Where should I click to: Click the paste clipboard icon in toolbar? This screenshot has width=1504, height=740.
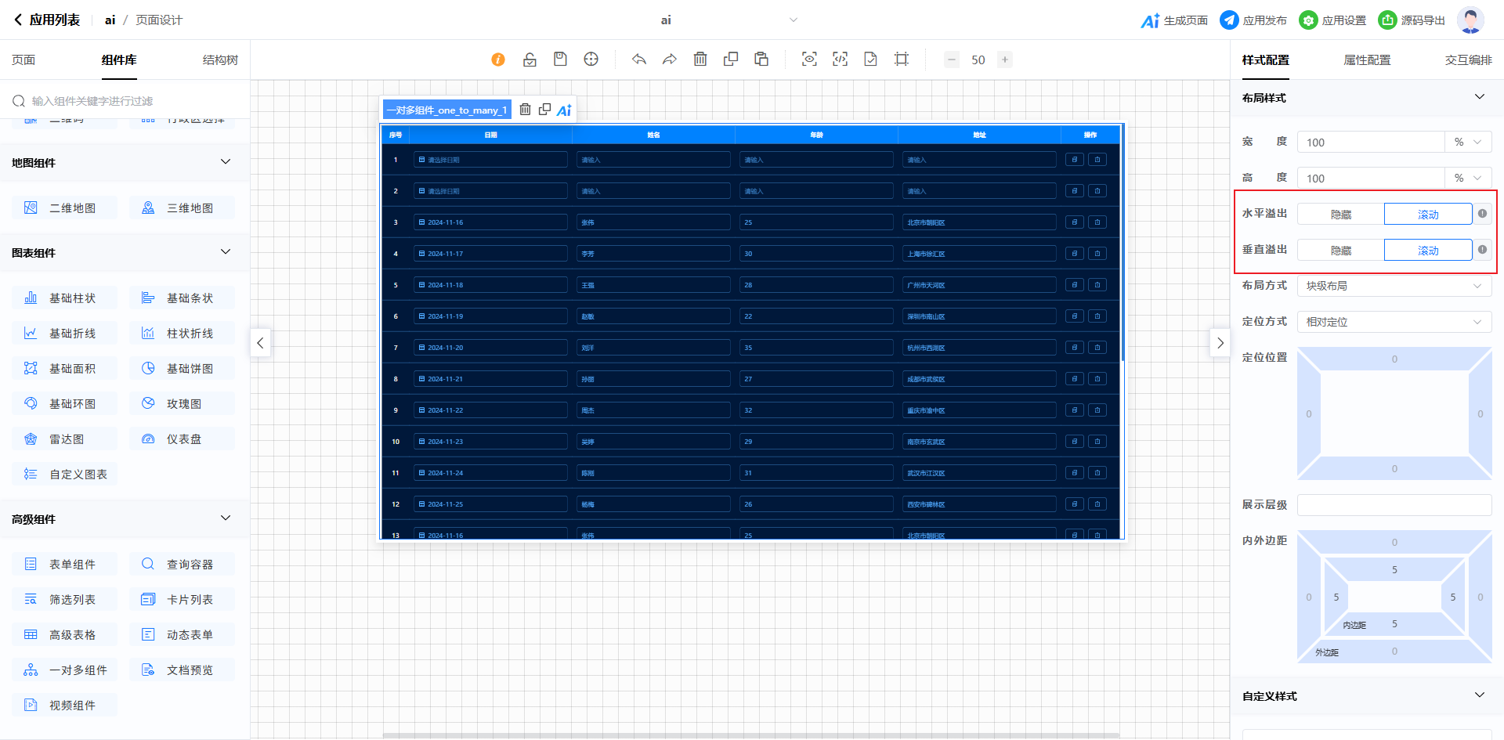(761, 60)
